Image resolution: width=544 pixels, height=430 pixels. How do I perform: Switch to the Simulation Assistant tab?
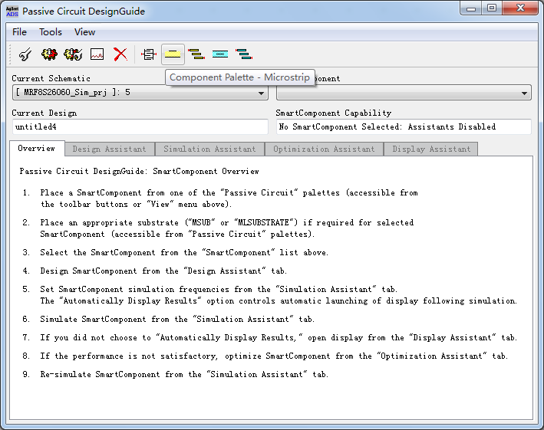[x=209, y=149]
